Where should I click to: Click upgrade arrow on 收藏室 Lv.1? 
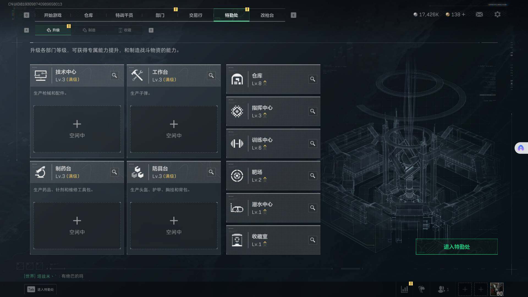(265, 244)
